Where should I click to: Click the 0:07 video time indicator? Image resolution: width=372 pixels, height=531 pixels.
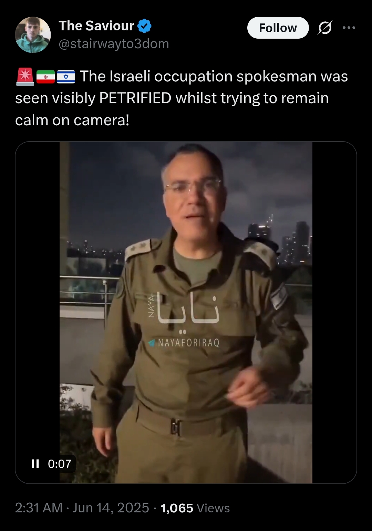pos(60,464)
